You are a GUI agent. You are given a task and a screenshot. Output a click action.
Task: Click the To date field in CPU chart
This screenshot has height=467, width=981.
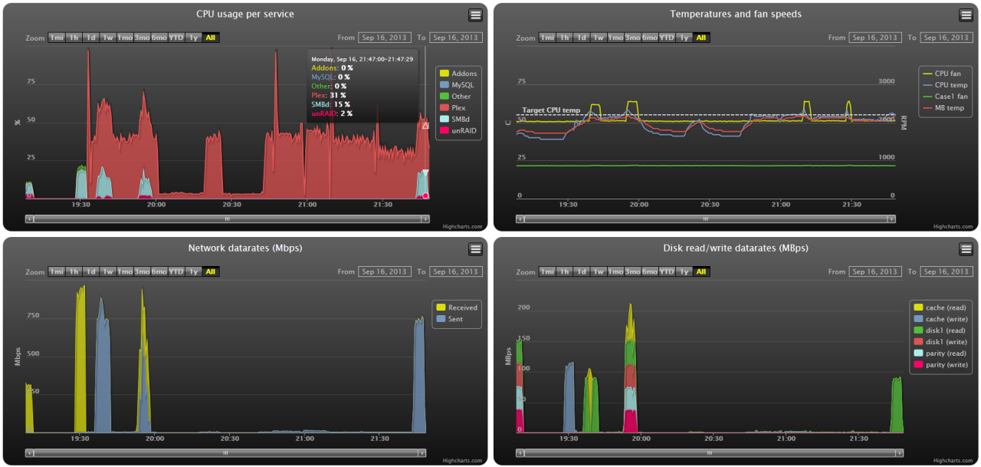(x=455, y=38)
